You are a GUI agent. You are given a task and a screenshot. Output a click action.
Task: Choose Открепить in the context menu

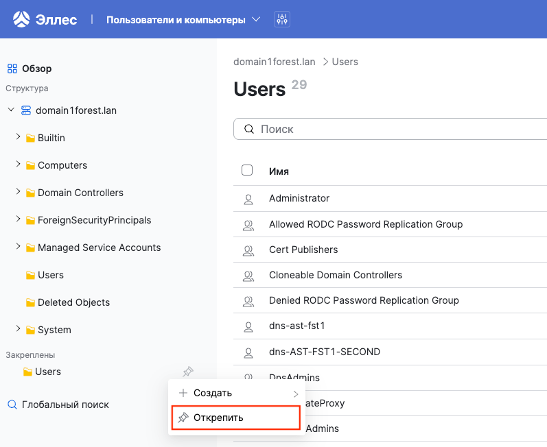(235, 418)
